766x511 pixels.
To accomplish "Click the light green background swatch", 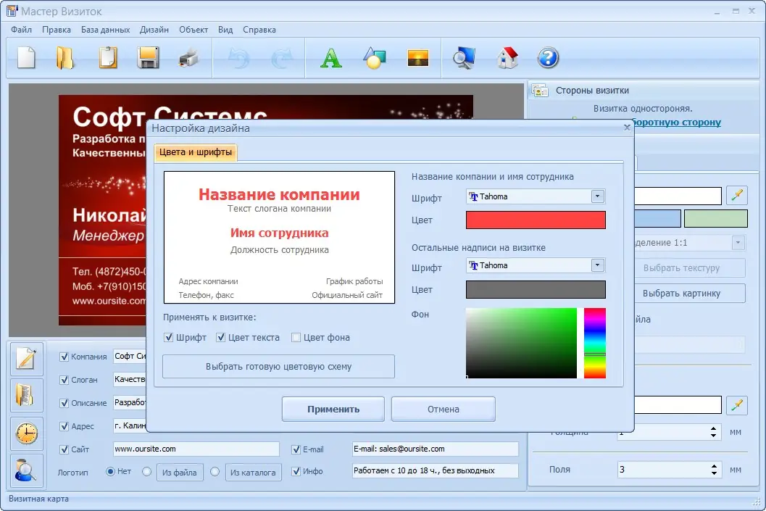I will click(x=716, y=218).
